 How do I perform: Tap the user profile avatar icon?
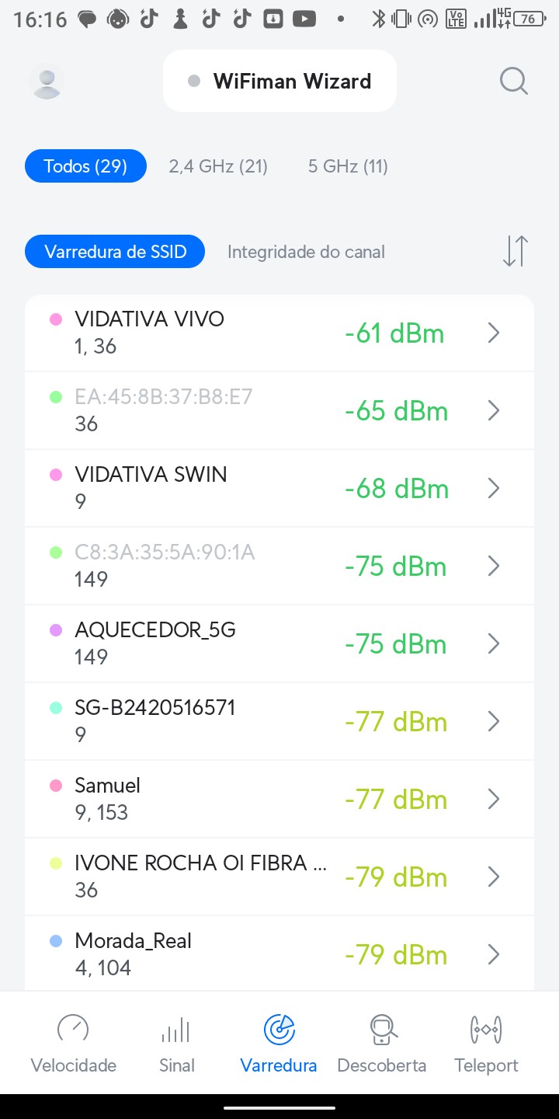coord(47,81)
